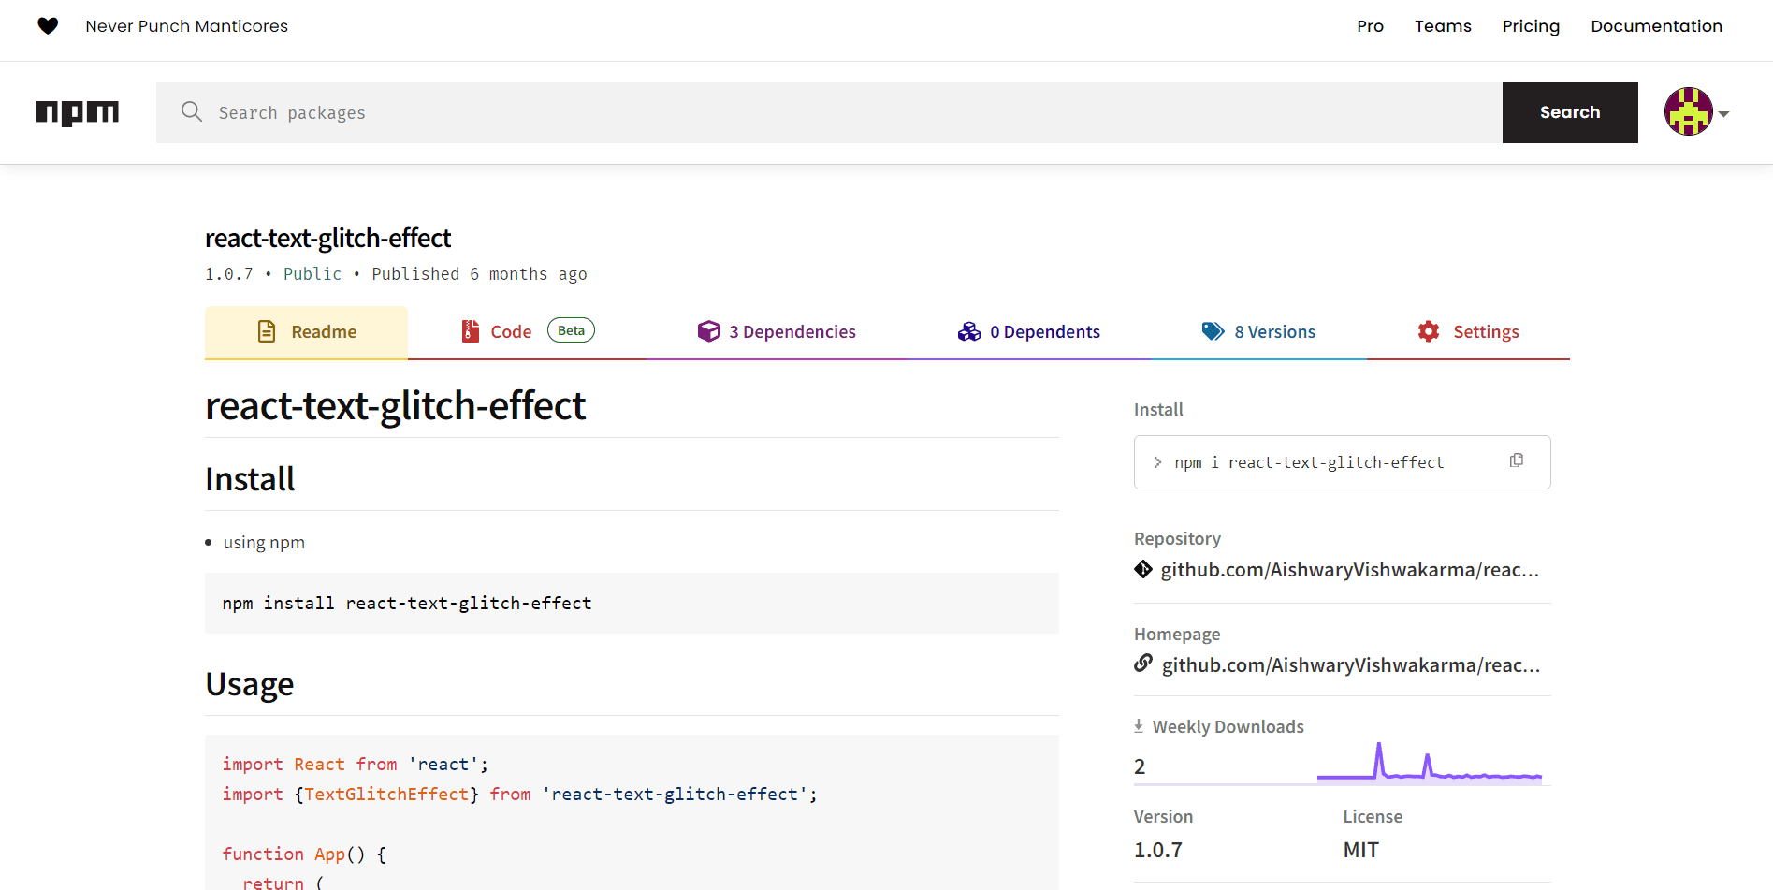
Task: Open the Documentation link
Action: [x=1656, y=26]
